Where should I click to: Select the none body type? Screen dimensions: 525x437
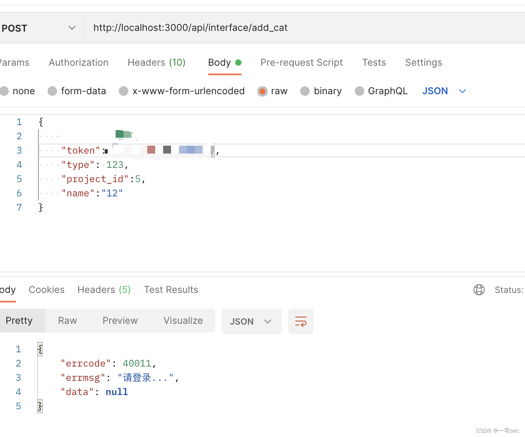[18, 91]
